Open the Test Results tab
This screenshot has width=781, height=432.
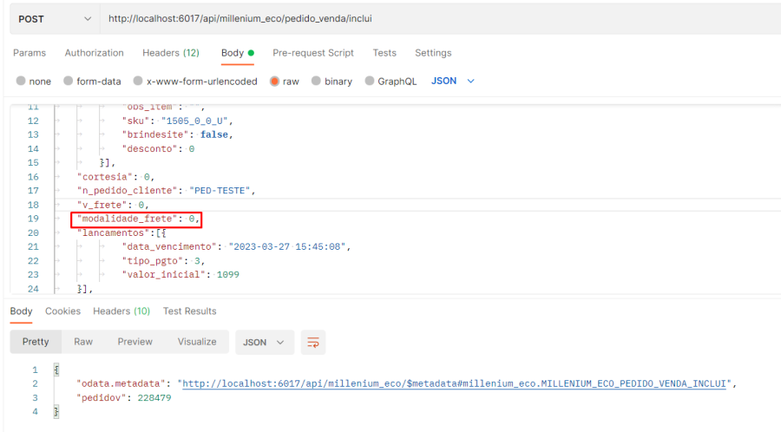tap(189, 311)
